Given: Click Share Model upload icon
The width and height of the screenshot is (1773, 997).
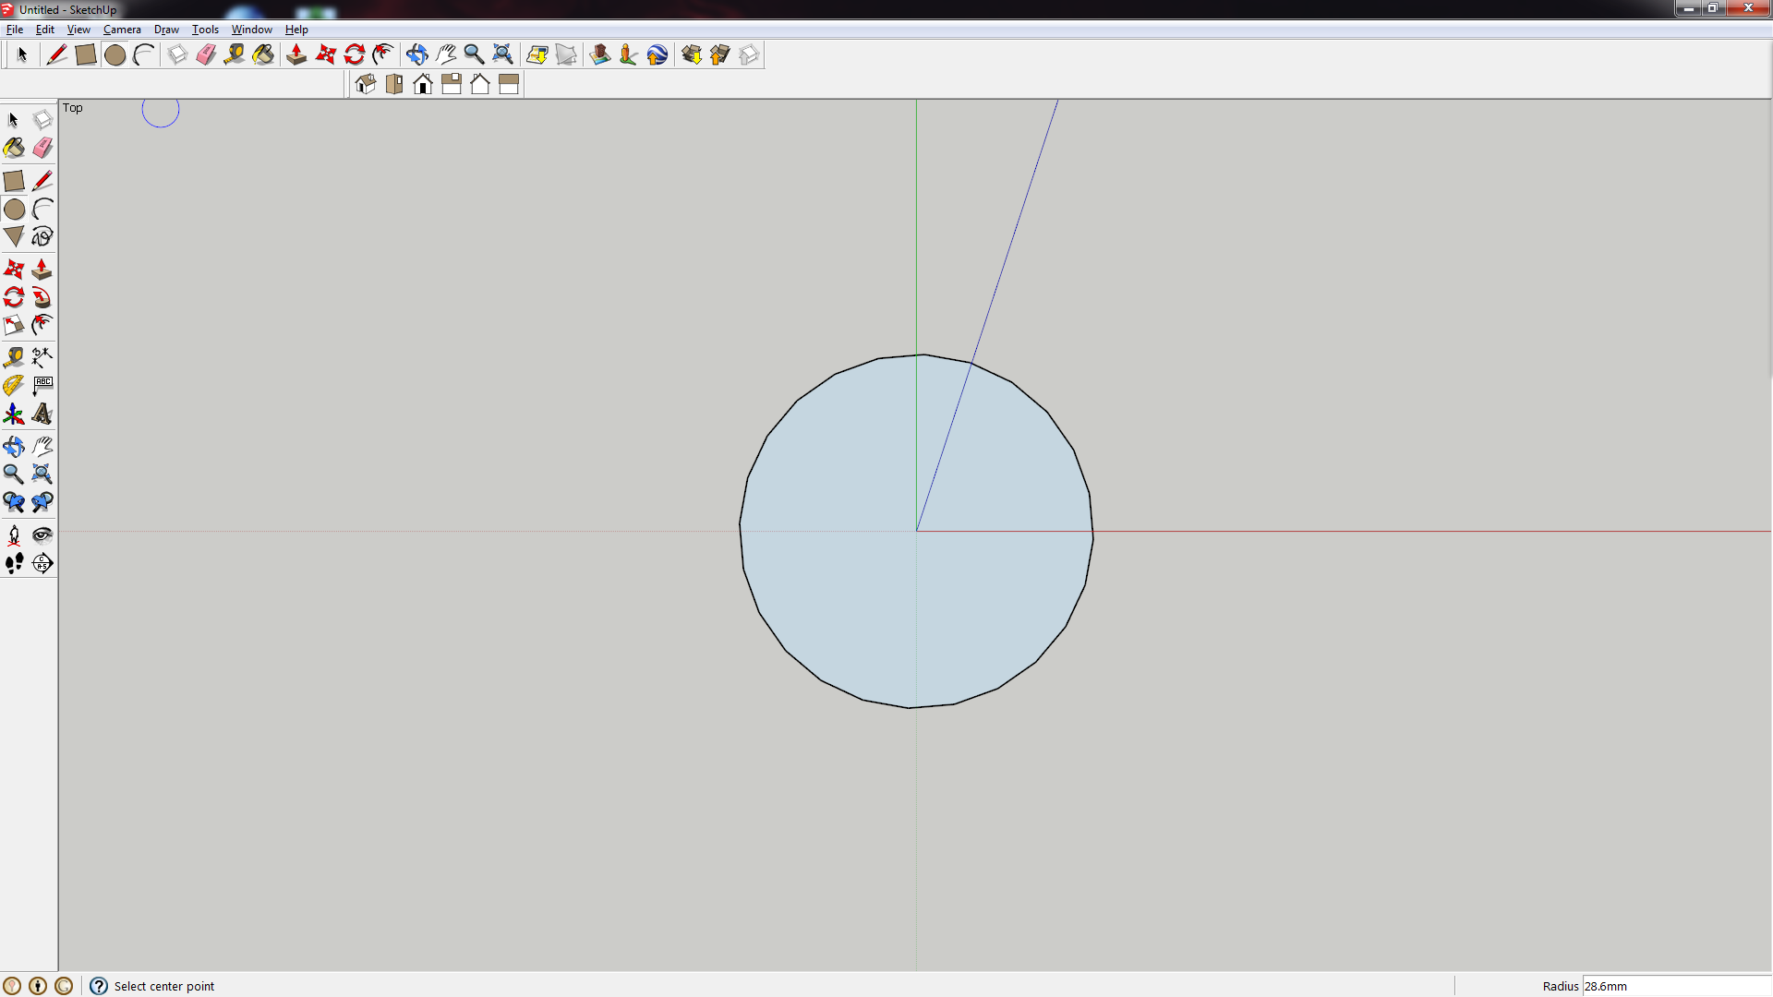Looking at the screenshot, I should [x=720, y=55].
